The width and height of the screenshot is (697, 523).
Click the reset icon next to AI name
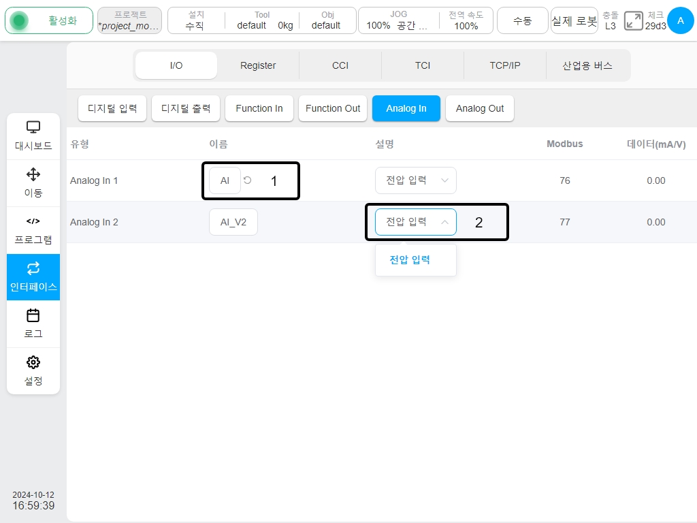248,180
